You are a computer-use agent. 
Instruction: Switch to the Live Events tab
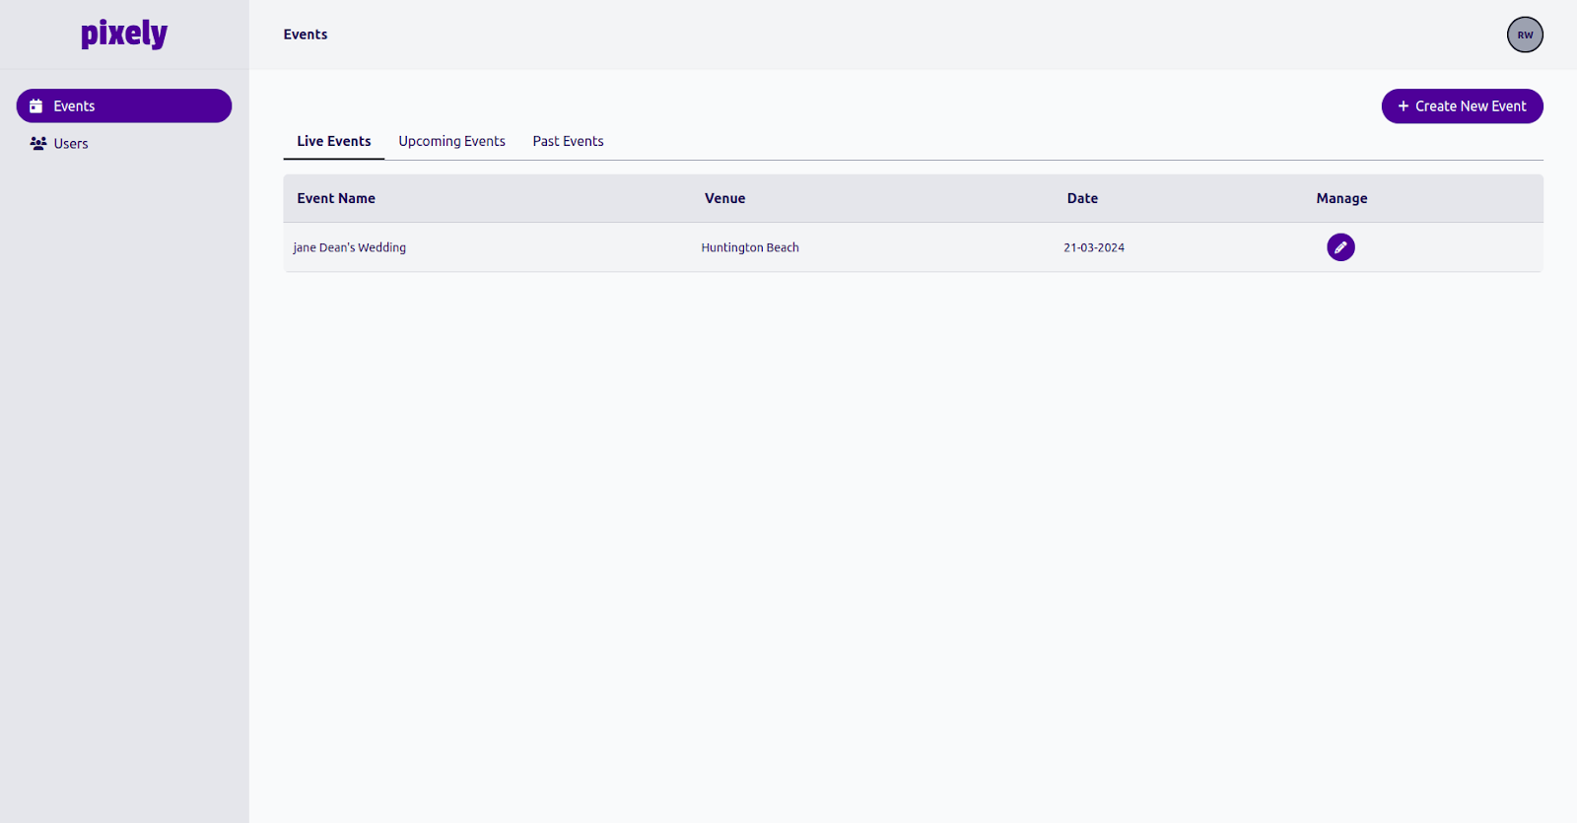pyautogui.click(x=334, y=141)
